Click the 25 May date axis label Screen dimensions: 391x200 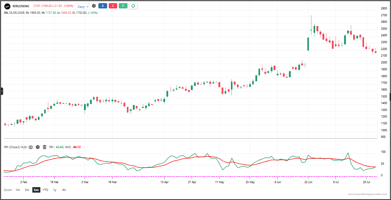coord(250,182)
